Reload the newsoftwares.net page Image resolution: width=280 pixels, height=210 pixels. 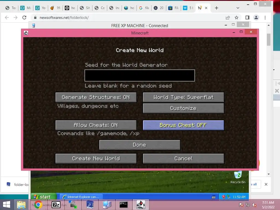click(24, 17)
